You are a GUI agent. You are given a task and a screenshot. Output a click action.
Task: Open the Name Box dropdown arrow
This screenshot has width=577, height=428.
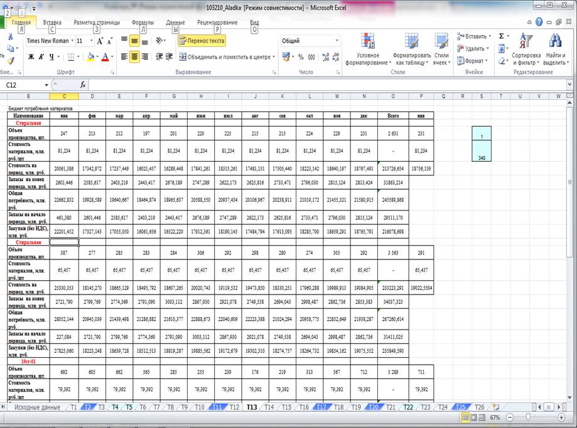pyautogui.click(x=46, y=85)
